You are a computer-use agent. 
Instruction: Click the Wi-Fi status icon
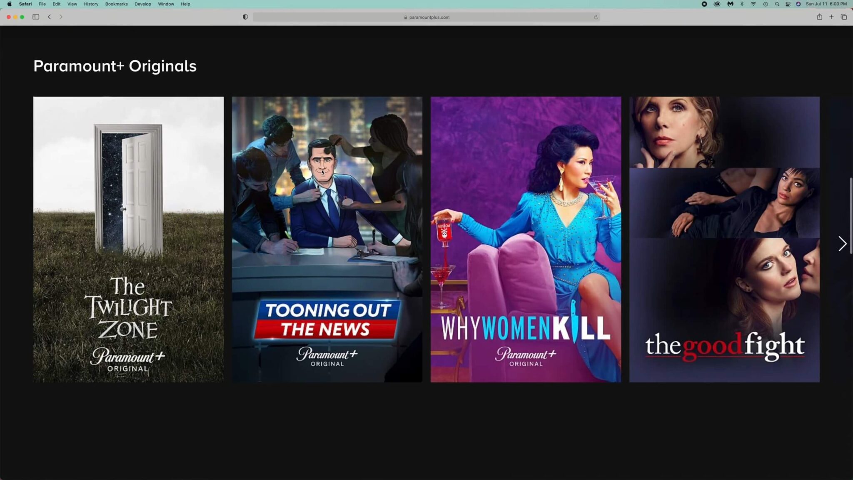pos(753,4)
